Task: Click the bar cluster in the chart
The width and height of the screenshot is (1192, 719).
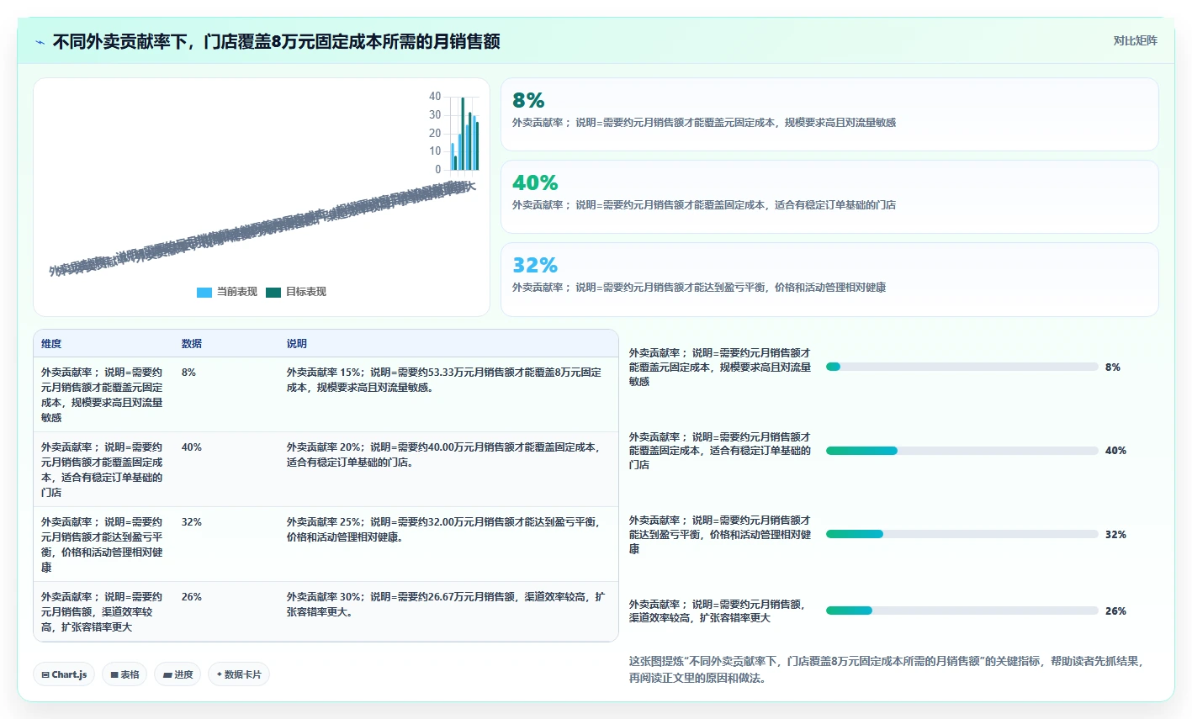Action: point(464,134)
